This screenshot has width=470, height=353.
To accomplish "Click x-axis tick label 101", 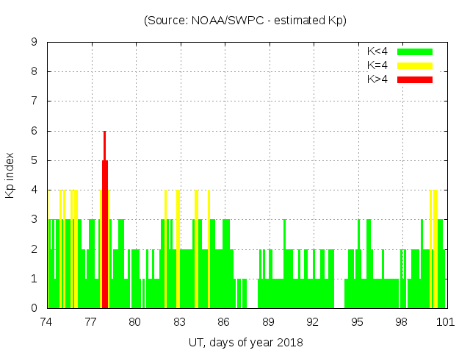I will click(x=445, y=322).
